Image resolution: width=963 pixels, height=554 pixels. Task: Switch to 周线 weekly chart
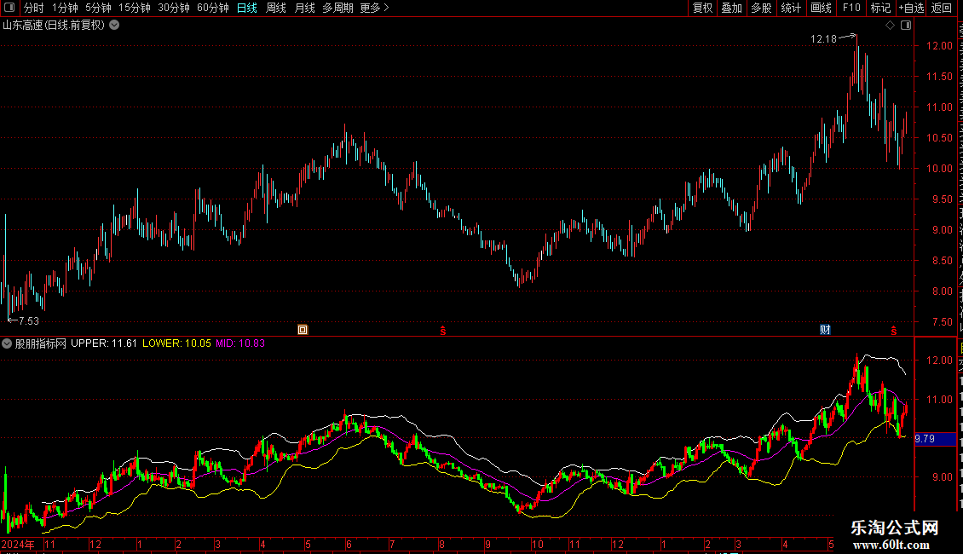click(x=276, y=8)
